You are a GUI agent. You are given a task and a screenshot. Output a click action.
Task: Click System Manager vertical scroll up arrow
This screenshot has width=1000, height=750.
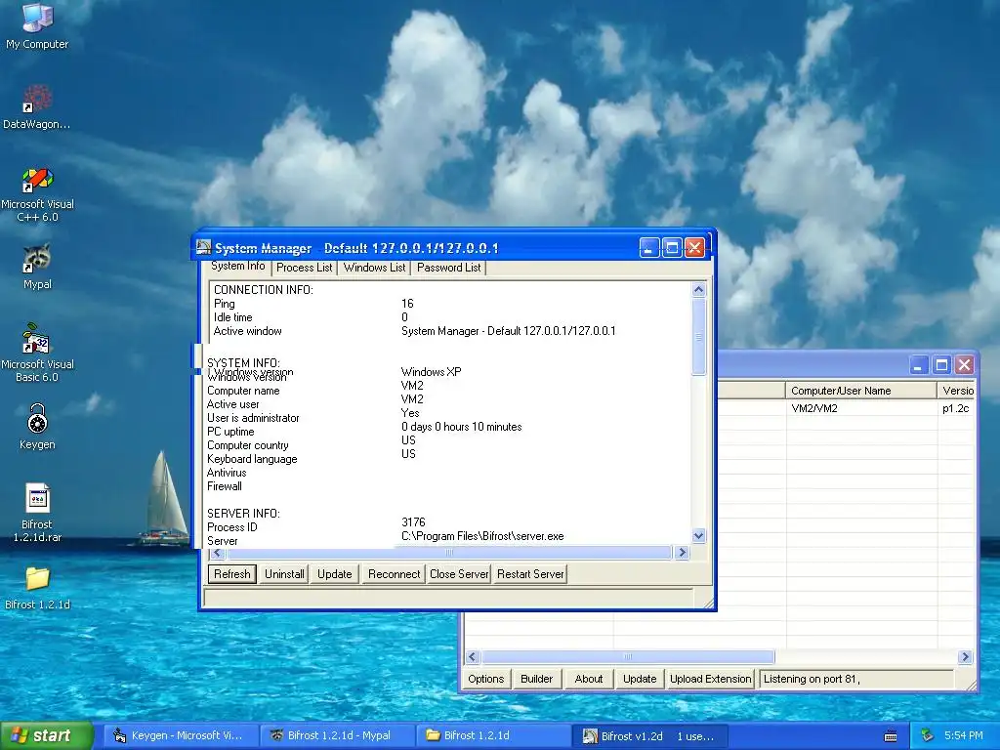pos(698,289)
